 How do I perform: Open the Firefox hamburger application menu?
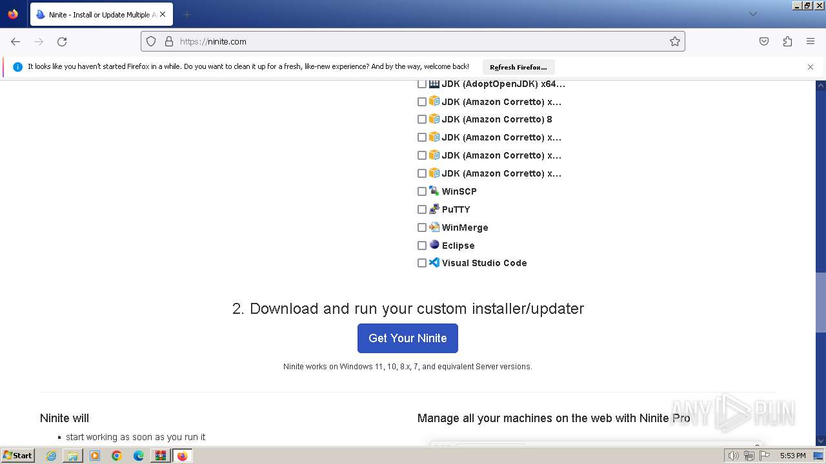click(811, 41)
